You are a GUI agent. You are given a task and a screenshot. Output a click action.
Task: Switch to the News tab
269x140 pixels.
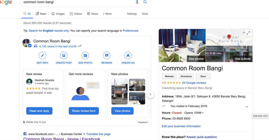coord(93,14)
